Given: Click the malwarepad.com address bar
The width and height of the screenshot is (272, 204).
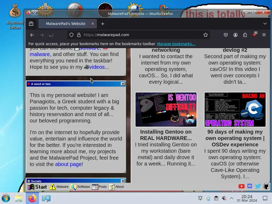Looking at the screenshot, I should point(139,35).
